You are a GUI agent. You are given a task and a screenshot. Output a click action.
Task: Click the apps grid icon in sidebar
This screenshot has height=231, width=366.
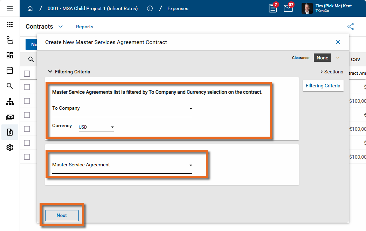(x=10, y=24)
